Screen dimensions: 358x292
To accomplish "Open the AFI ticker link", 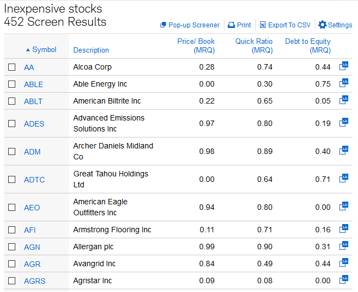I will tap(30, 230).
